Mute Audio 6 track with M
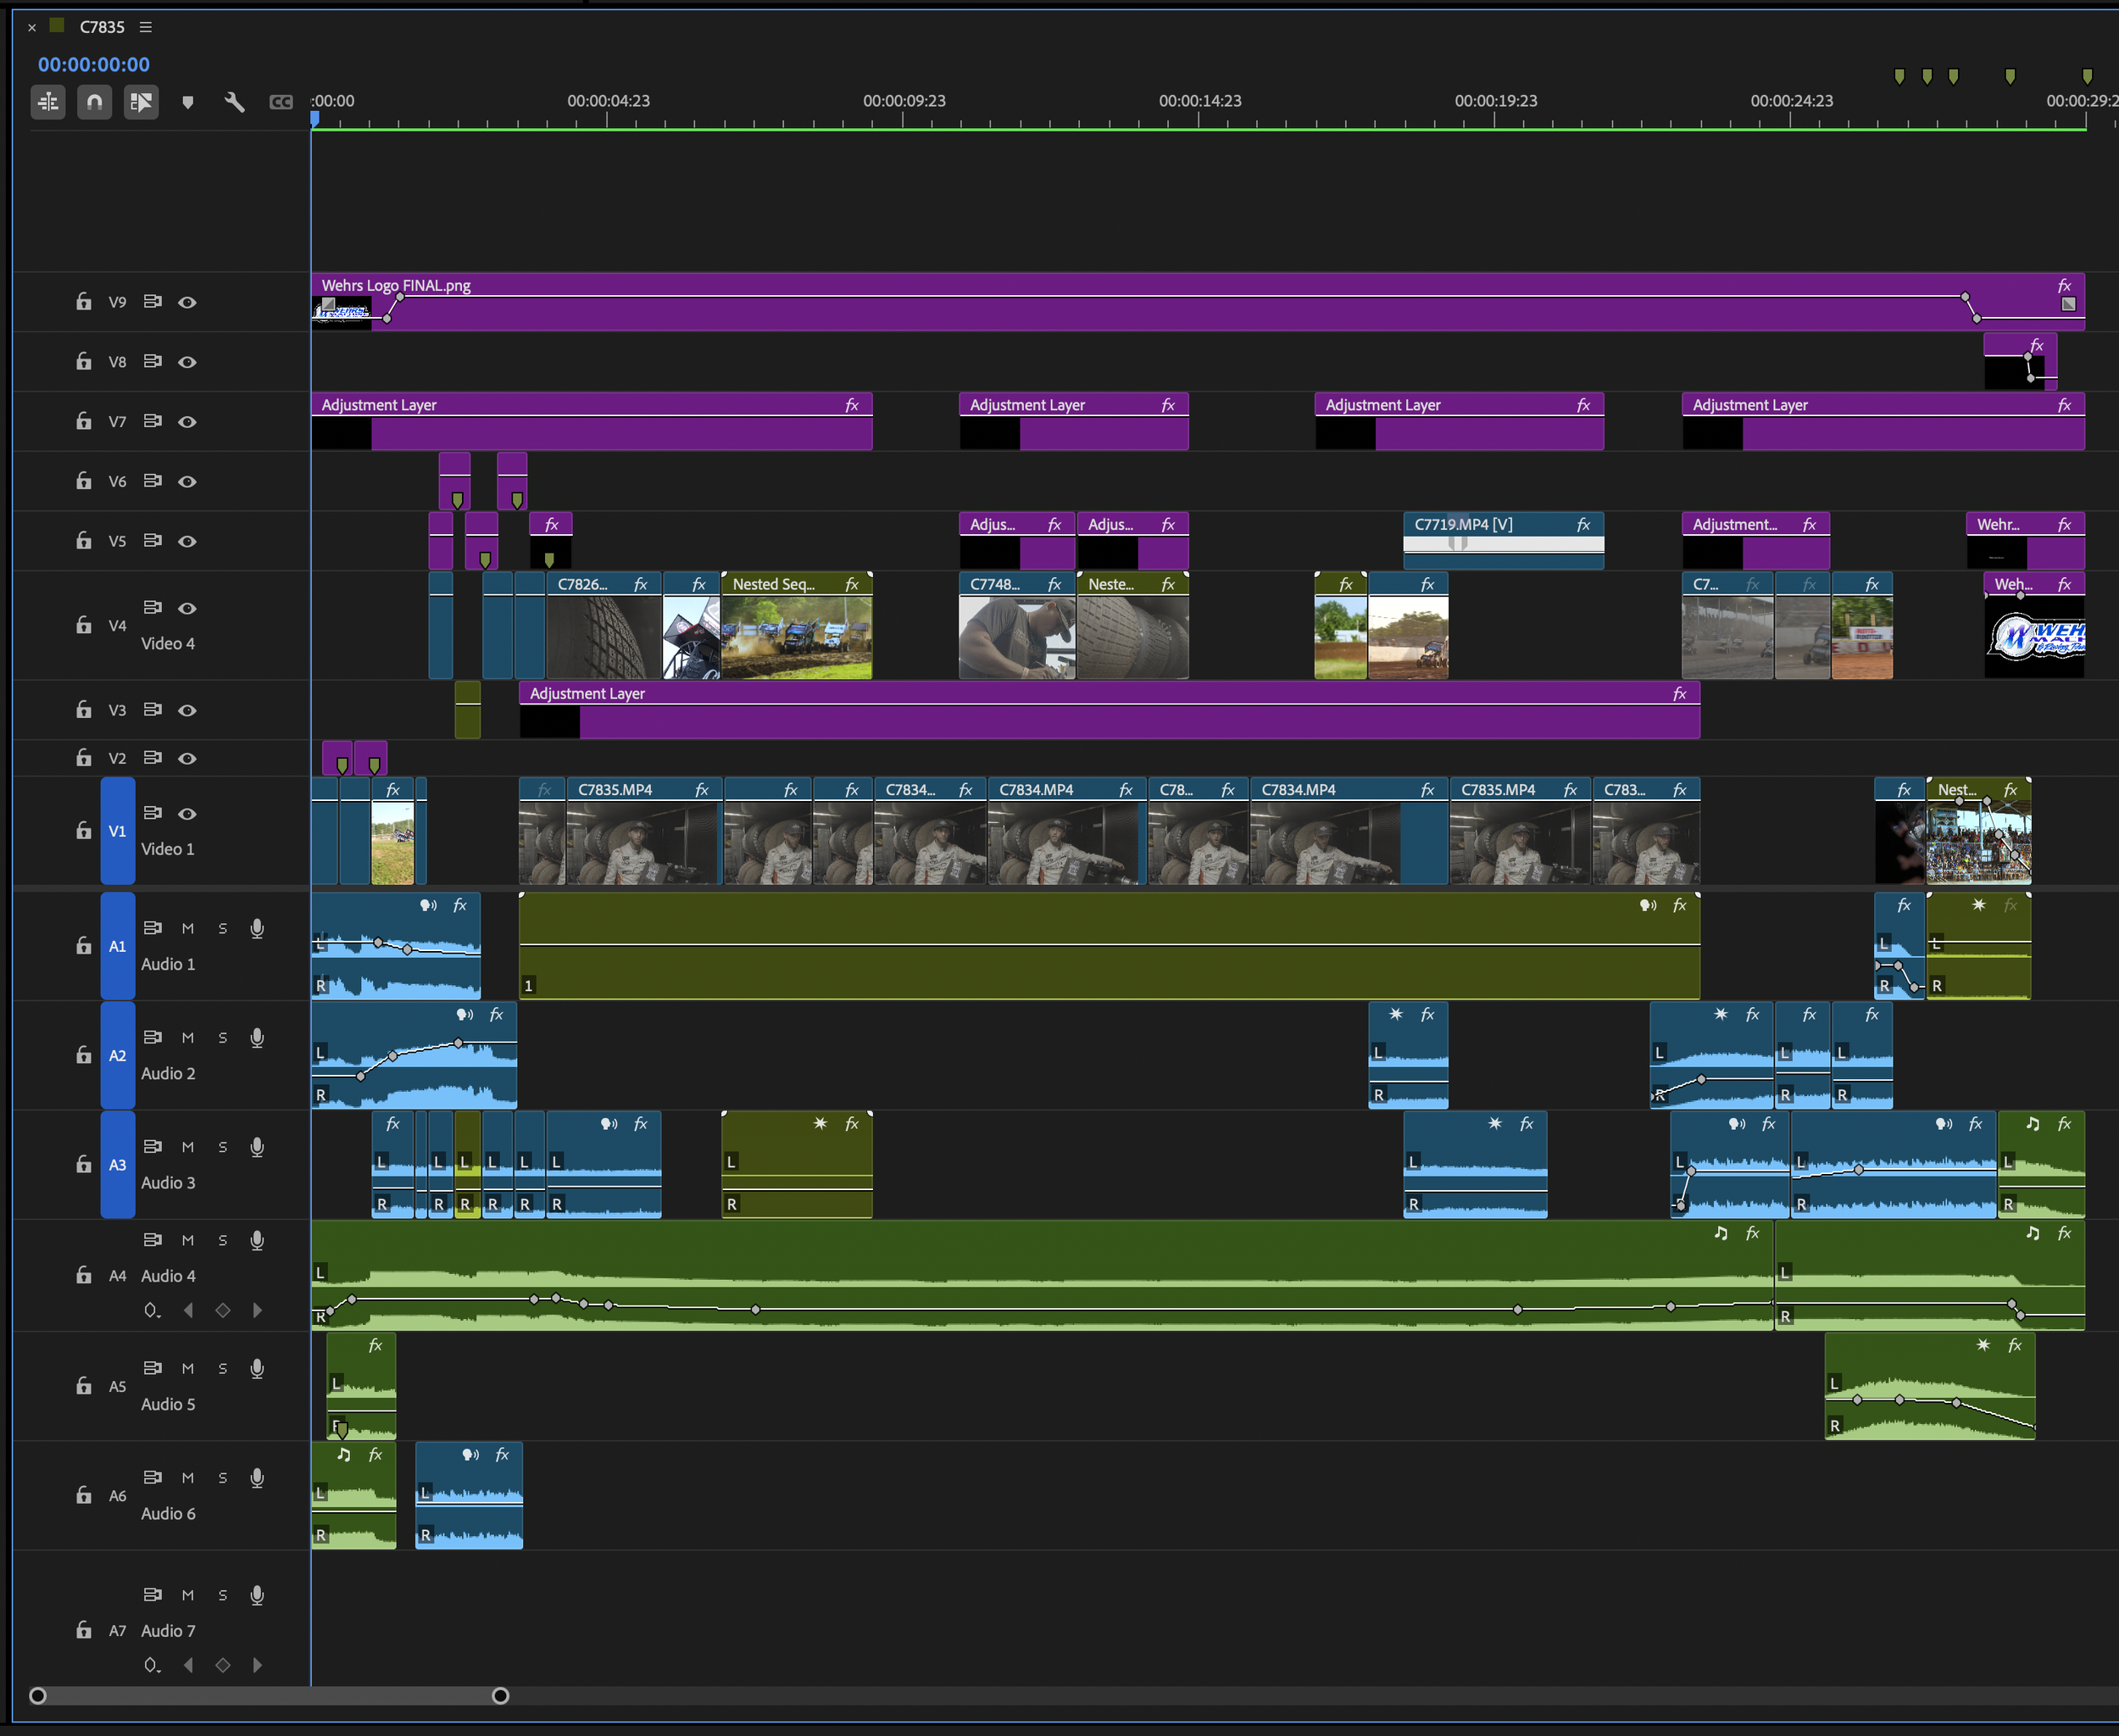Viewport: 2119px width, 1736px height. click(187, 1478)
